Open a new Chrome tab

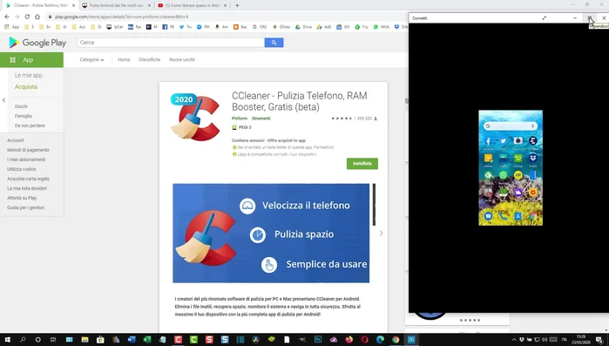click(x=237, y=5)
